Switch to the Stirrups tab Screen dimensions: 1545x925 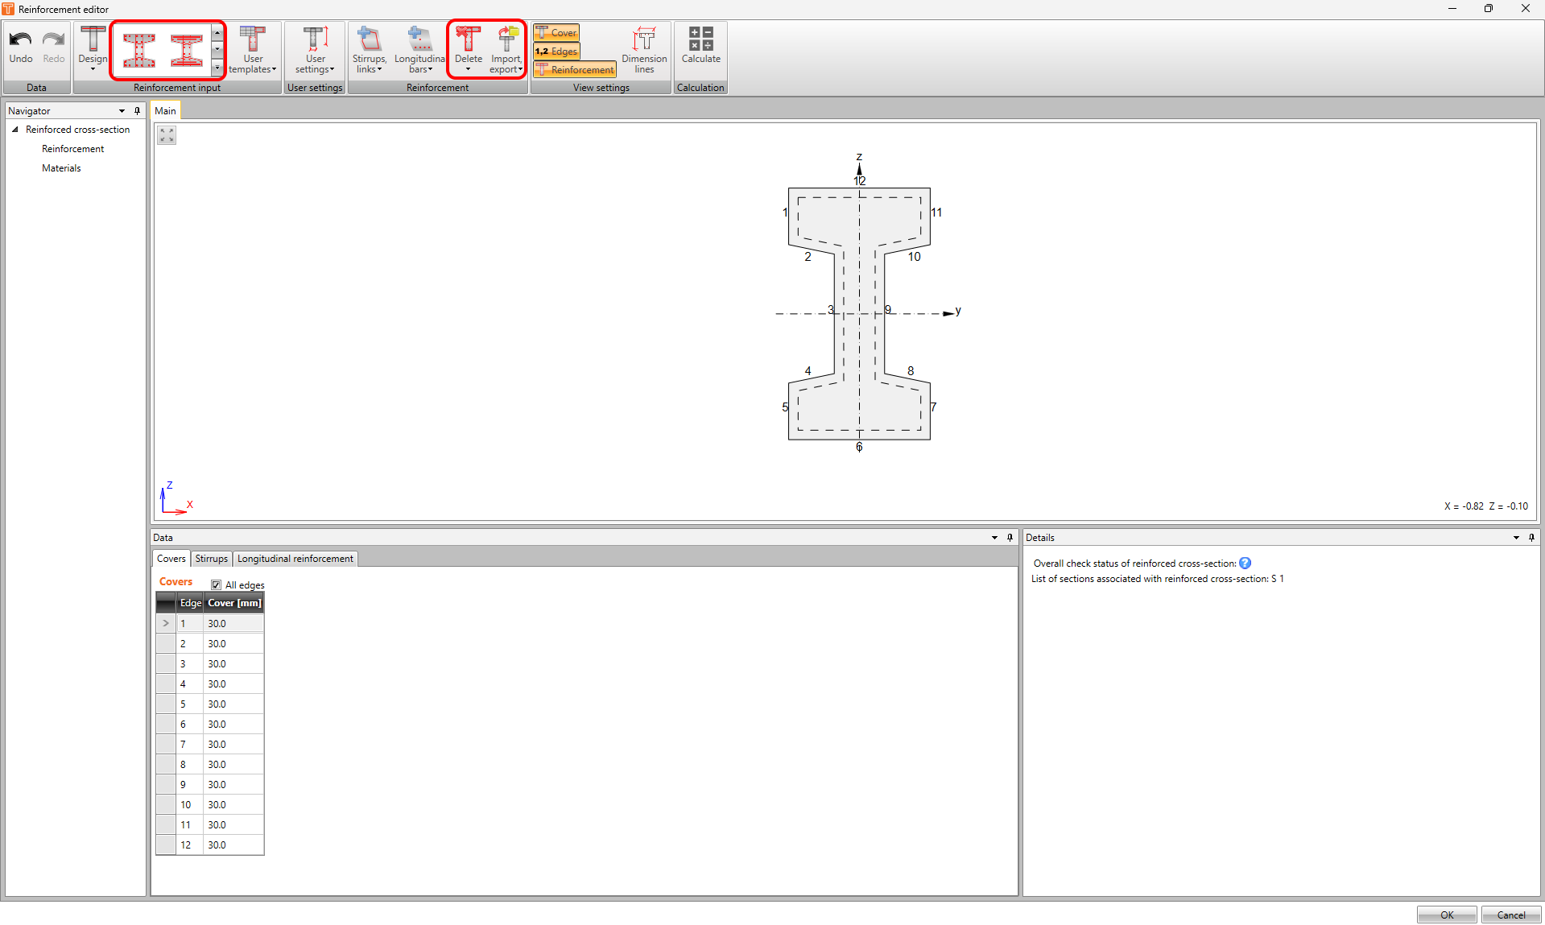coord(211,558)
